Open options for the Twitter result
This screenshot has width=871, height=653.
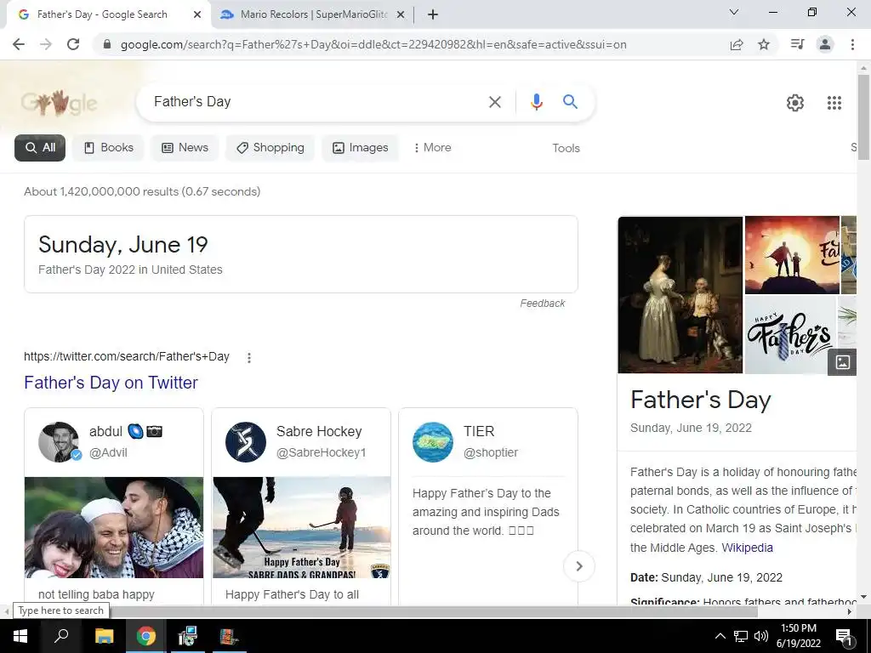pyautogui.click(x=249, y=358)
